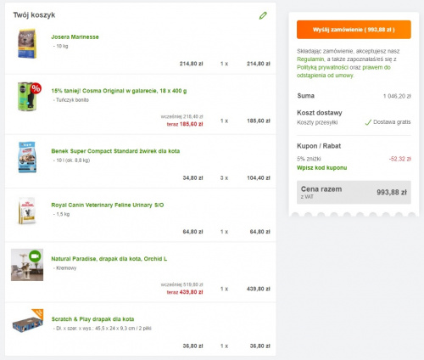
Task: Click the Wyślij zamówienie order button
Action: pos(354,30)
